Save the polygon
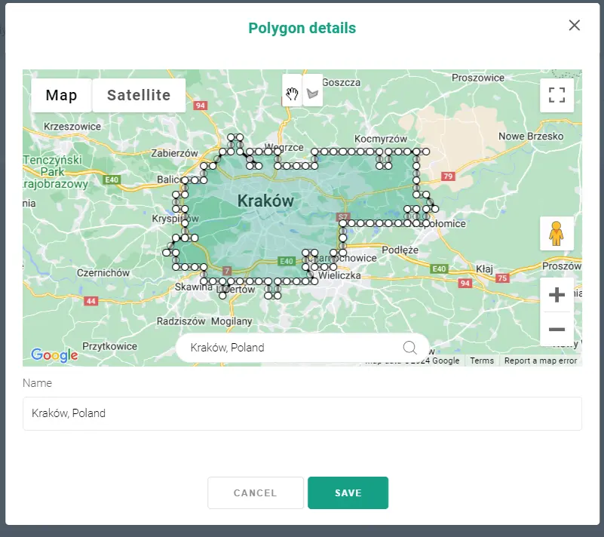Viewport: 604px width, 537px height. (x=348, y=493)
